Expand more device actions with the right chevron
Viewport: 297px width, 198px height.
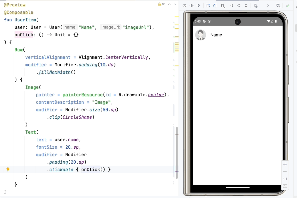[x=268, y=6]
